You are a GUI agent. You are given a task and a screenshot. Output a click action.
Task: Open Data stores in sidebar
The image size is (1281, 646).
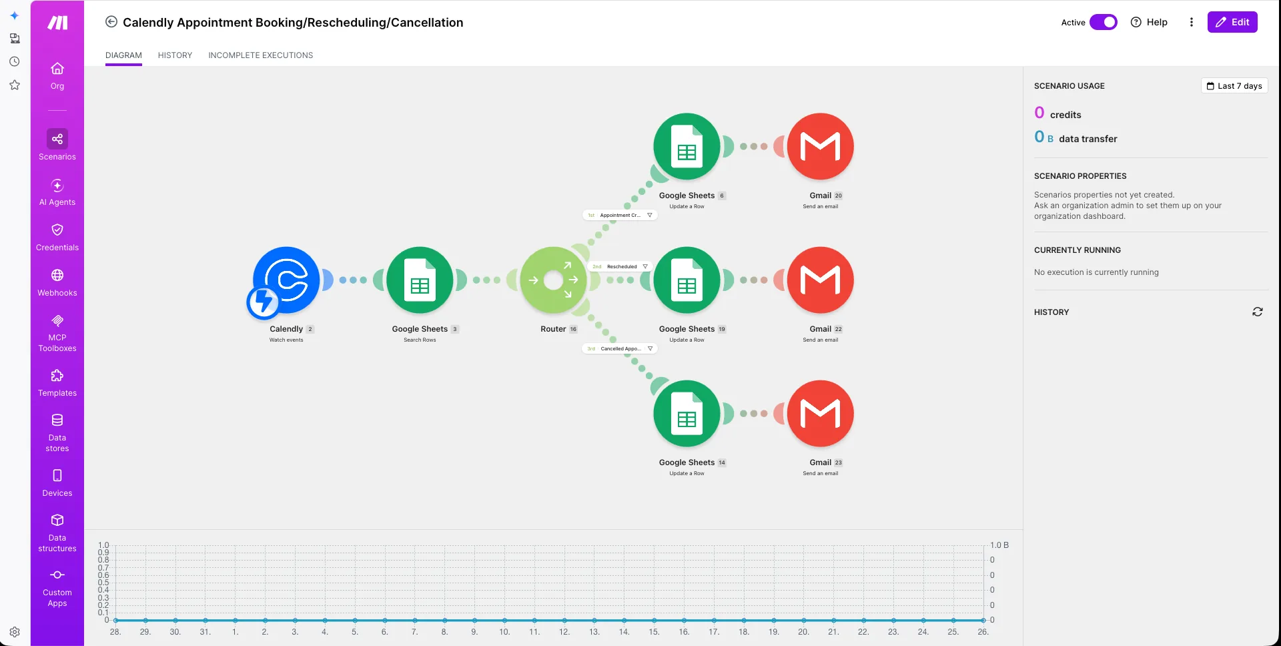tap(57, 433)
